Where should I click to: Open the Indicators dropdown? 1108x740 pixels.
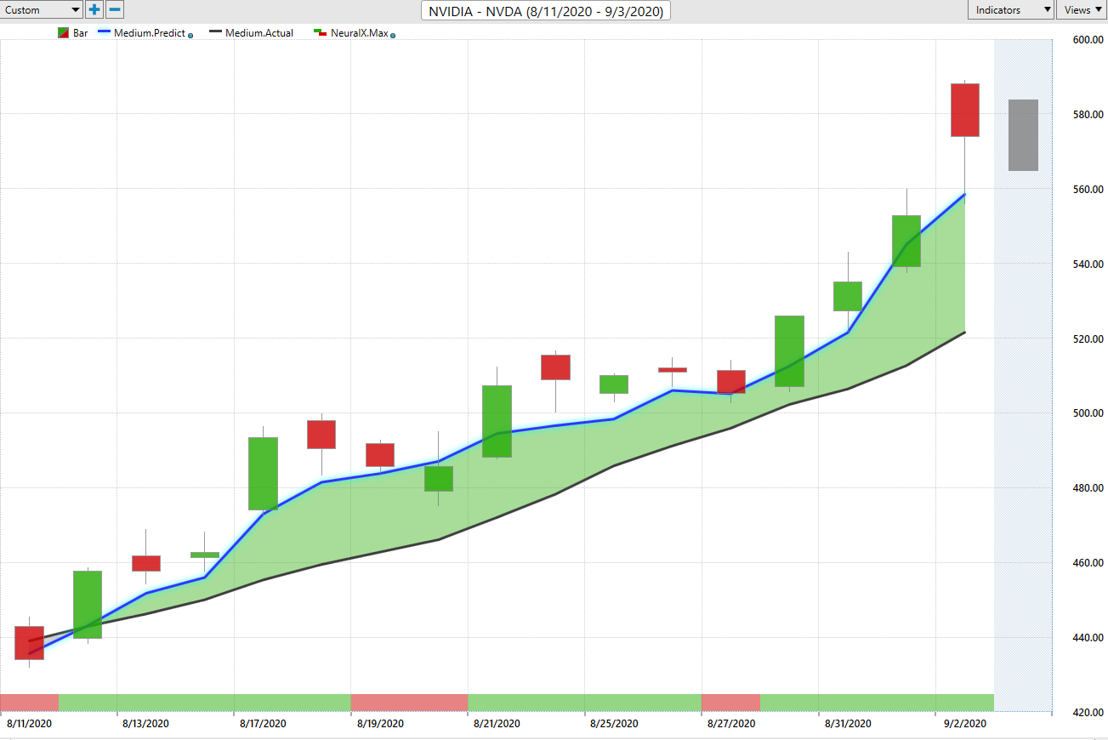tap(1011, 10)
